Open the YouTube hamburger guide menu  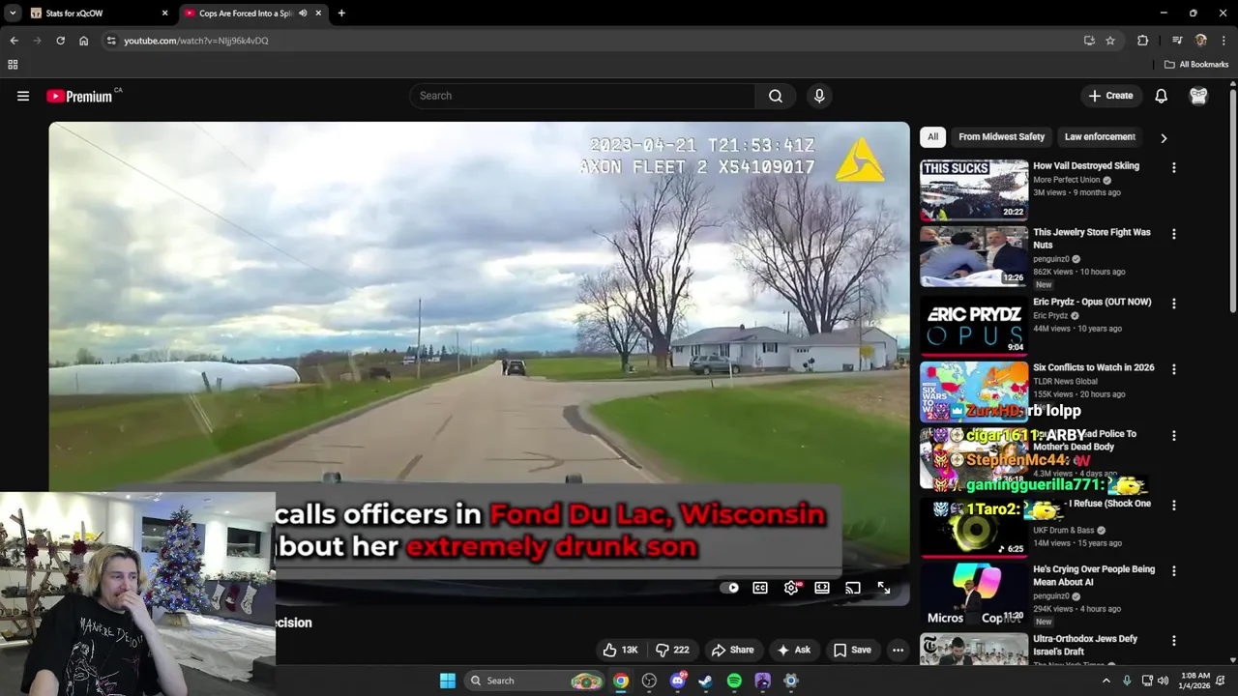pos(23,96)
